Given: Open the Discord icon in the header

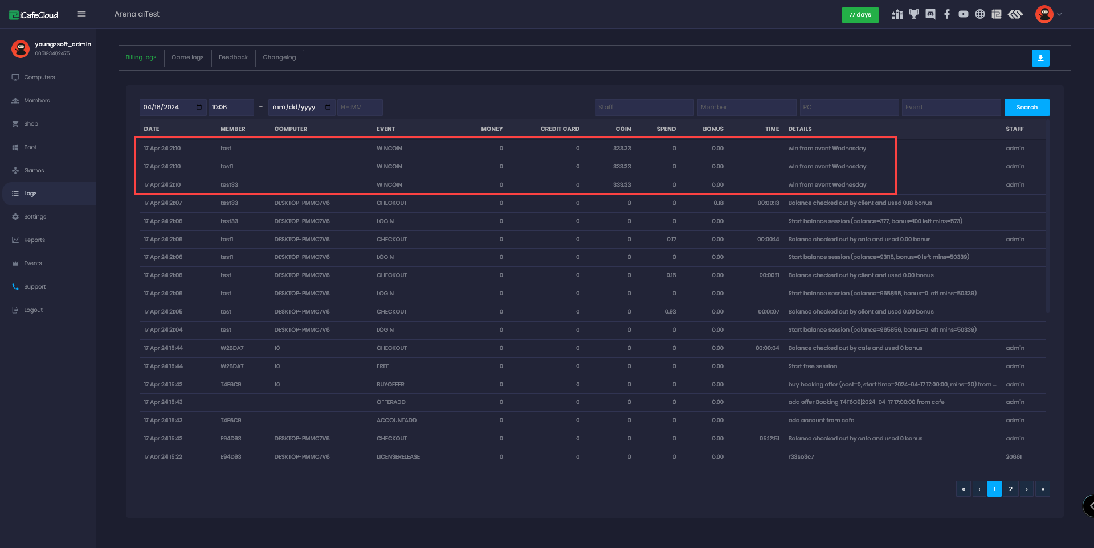Looking at the screenshot, I should click(930, 14).
